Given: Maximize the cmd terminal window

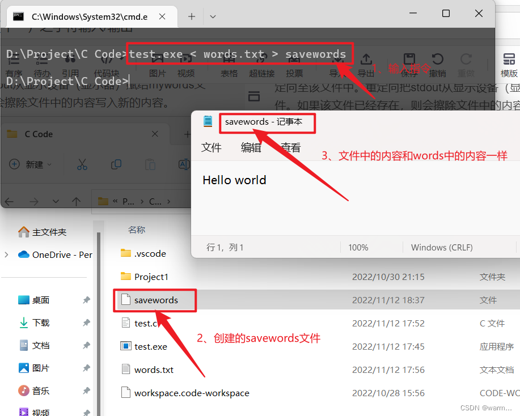Looking at the screenshot, I should click(x=446, y=13).
